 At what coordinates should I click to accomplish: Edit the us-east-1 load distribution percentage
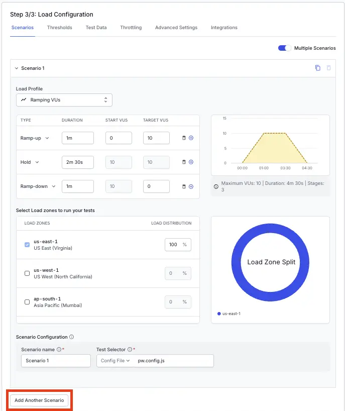click(178, 245)
